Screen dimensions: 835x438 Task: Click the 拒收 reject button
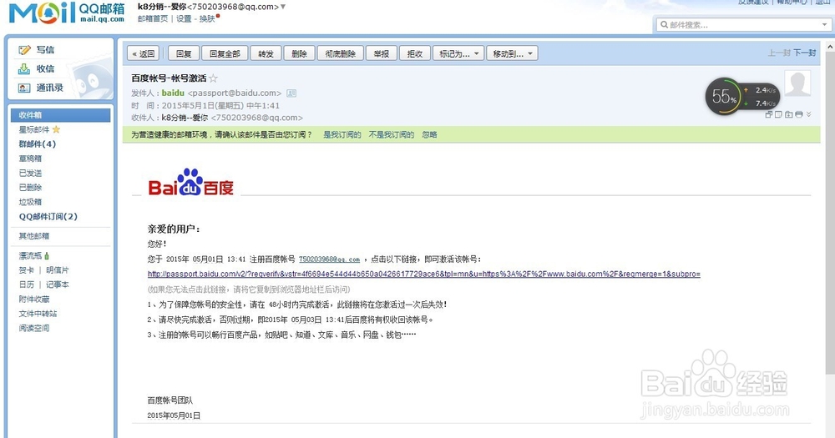(x=415, y=53)
